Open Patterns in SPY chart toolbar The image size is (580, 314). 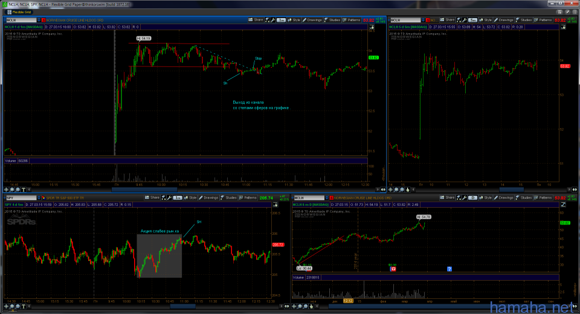(248, 198)
